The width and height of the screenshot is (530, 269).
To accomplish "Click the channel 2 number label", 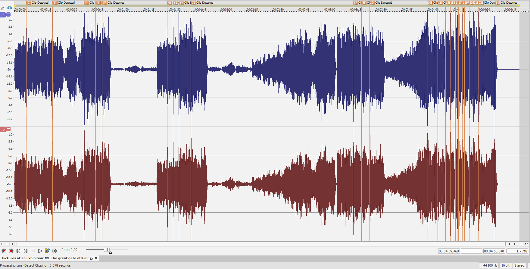I will point(3,130).
